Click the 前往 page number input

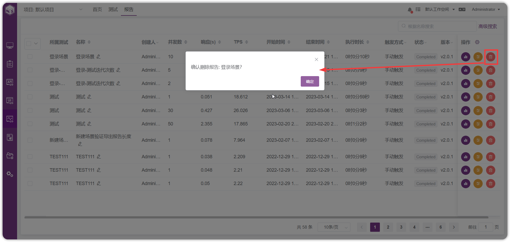tap(486, 227)
